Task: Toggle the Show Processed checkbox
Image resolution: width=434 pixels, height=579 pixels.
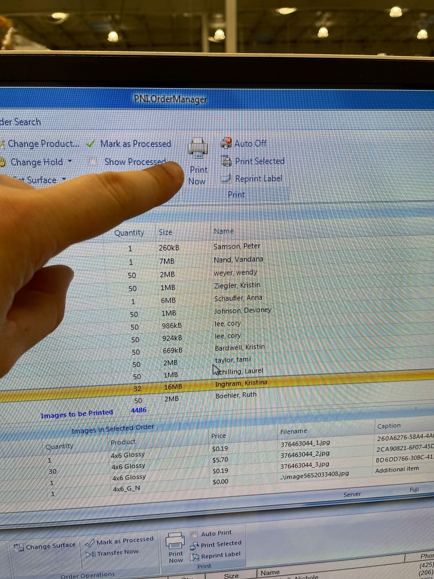Action: point(93,162)
